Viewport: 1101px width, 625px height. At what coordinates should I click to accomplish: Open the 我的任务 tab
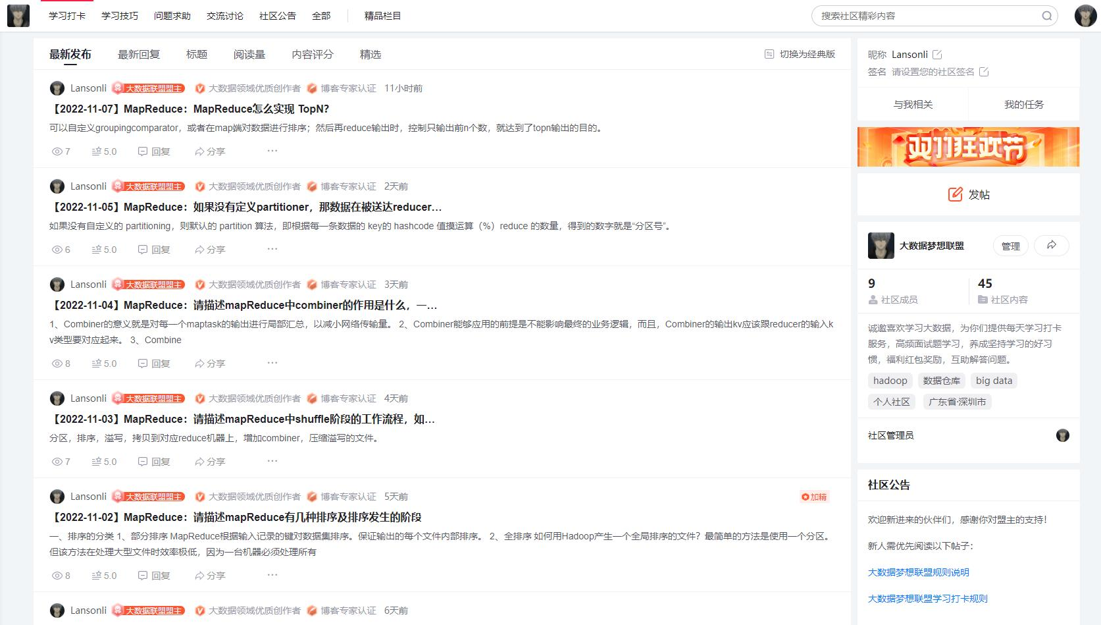coord(1024,105)
